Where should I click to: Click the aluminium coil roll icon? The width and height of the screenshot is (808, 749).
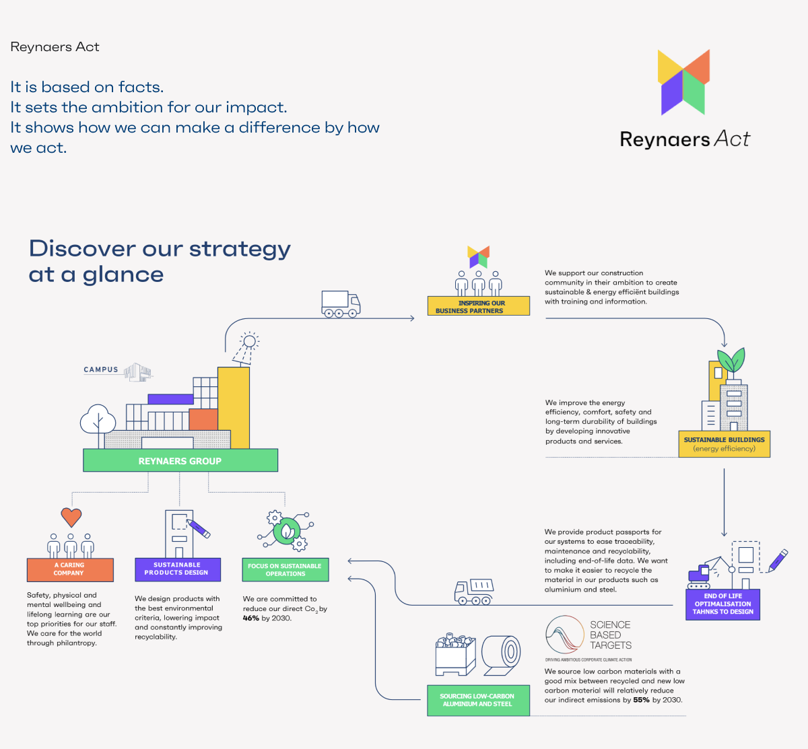502,655
